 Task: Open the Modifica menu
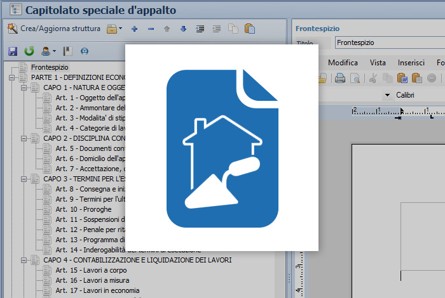click(343, 63)
